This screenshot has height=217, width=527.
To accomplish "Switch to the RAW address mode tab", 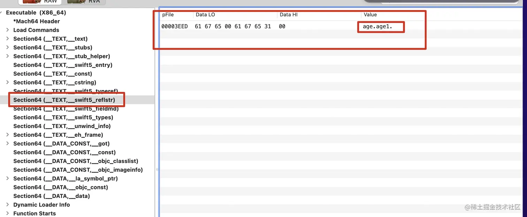I will click(x=40, y=1).
